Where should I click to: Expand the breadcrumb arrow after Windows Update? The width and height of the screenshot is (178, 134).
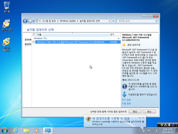[x=78, y=21]
